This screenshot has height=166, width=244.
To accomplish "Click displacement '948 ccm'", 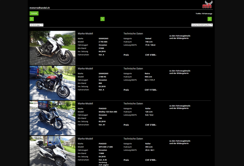I will (148, 77).
